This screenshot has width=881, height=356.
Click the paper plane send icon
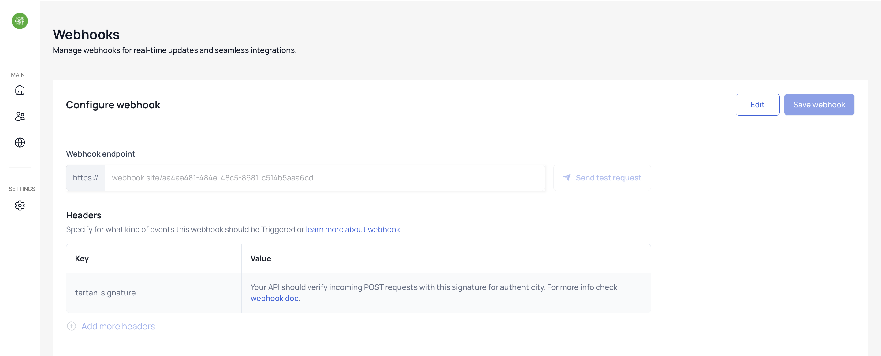[567, 177]
